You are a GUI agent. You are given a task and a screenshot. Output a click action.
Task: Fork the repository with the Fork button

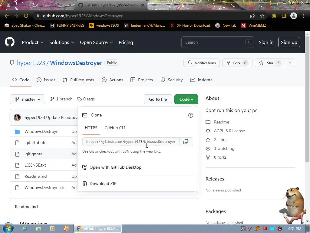237,63
